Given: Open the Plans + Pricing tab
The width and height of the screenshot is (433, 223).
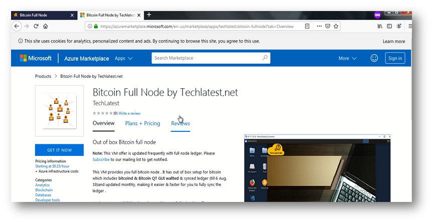Looking at the screenshot, I should click(x=142, y=123).
